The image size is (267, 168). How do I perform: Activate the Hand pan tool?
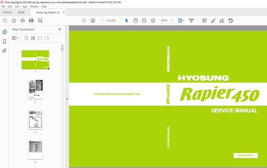135,21
